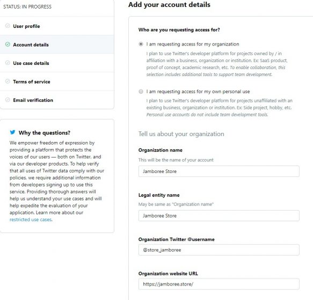Click the 'I am requesting access for my organization' label
This screenshot has width=313, height=300.
coord(193,44)
